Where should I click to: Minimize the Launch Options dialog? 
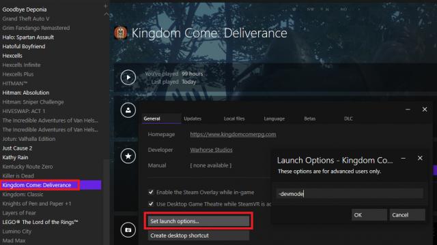coord(404,159)
